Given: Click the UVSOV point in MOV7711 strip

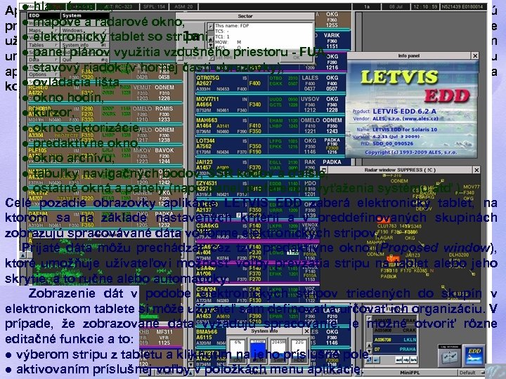Looking at the screenshot, I should (x=310, y=99).
